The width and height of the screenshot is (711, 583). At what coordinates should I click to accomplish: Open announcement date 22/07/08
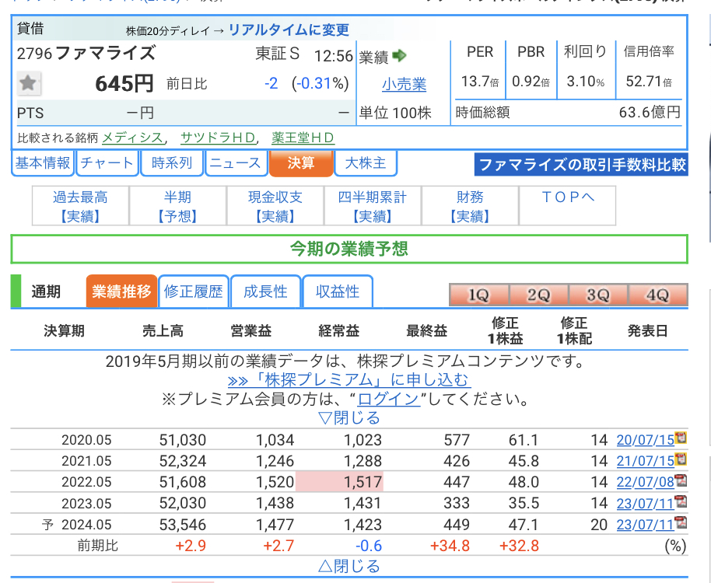pyautogui.click(x=645, y=482)
